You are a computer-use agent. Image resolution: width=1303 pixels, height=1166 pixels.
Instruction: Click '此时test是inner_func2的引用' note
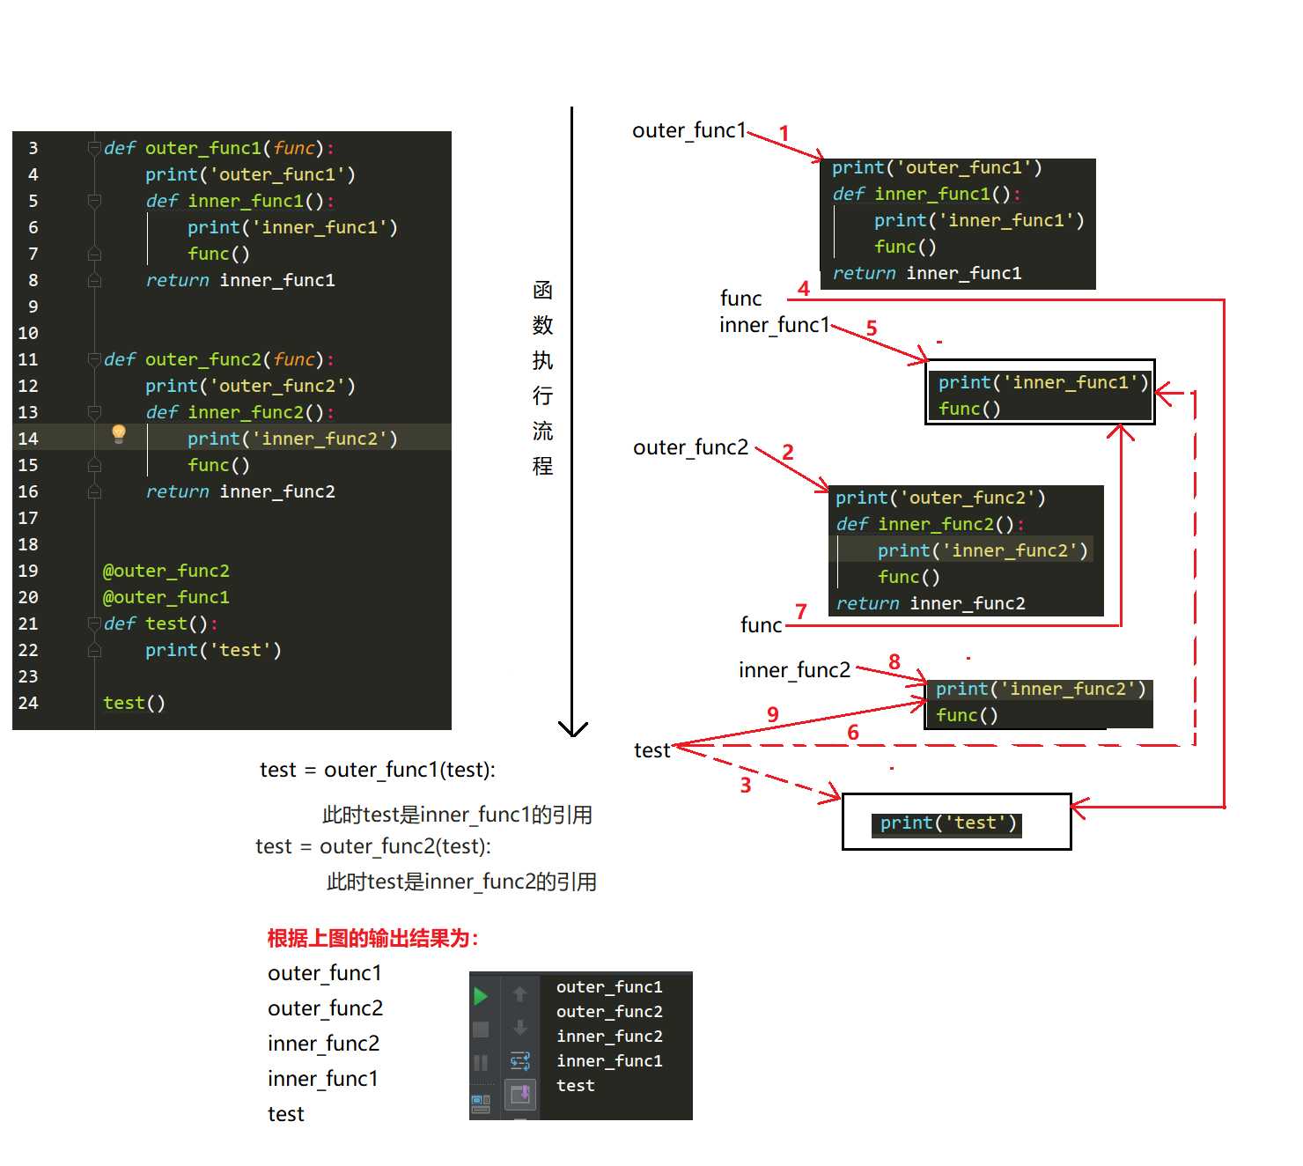[x=461, y=882]
